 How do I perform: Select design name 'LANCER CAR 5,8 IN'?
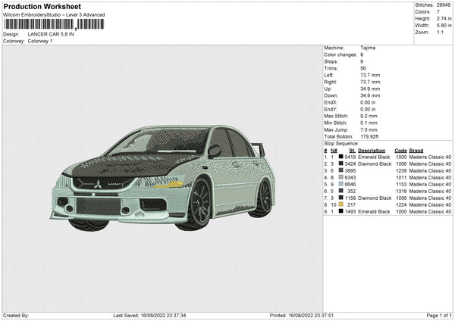(51, 34)
